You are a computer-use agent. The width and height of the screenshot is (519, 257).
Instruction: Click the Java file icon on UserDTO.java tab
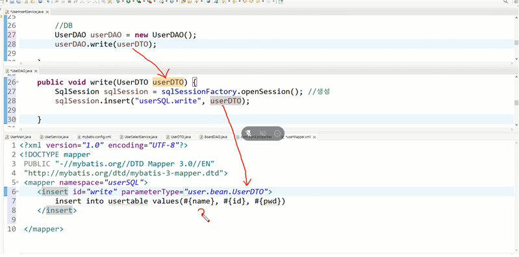(x=168, y=136)
